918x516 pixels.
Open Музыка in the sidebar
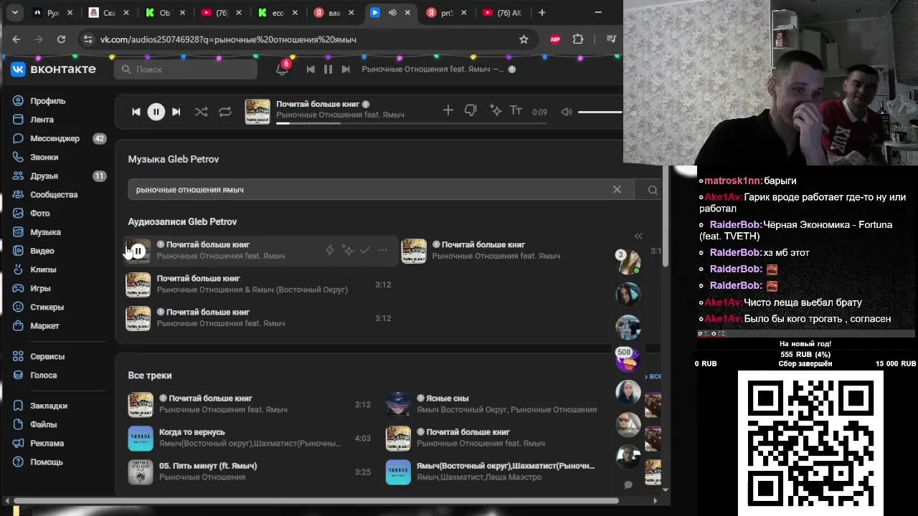point(45,232)
